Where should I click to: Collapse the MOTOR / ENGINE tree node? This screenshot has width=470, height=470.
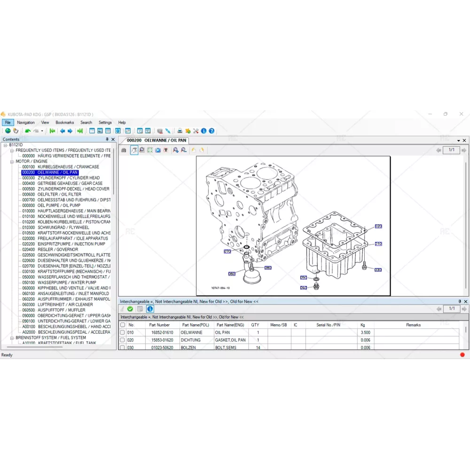point(12,162)
